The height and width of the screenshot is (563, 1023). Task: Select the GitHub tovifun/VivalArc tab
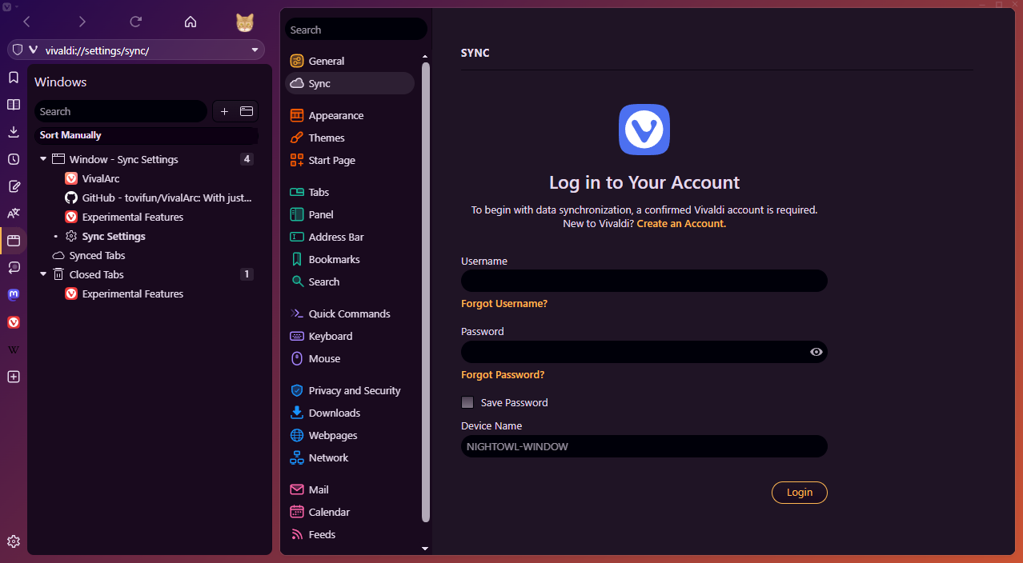pos(146,198)
